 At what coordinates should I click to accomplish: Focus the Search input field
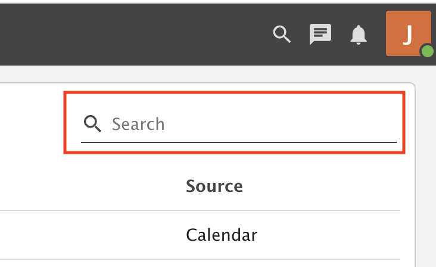point(239,124)
